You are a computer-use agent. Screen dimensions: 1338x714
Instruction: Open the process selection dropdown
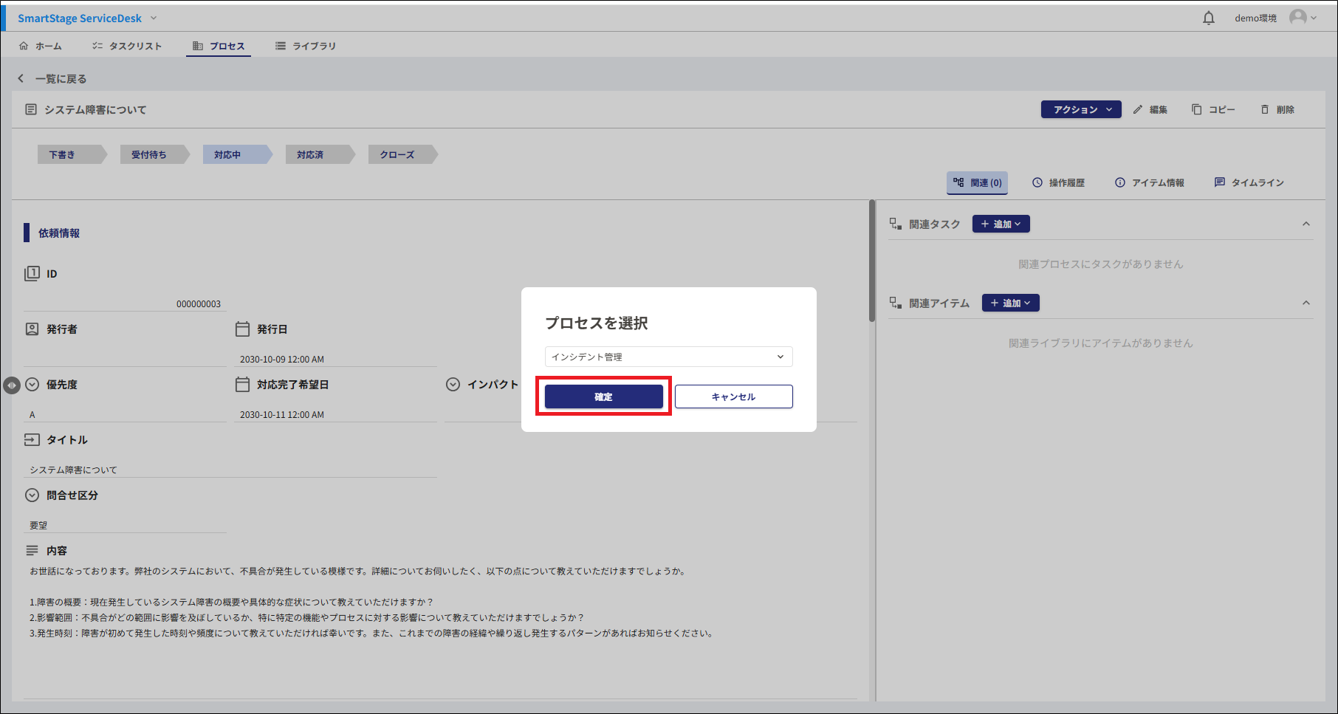(x=668, y=357)
